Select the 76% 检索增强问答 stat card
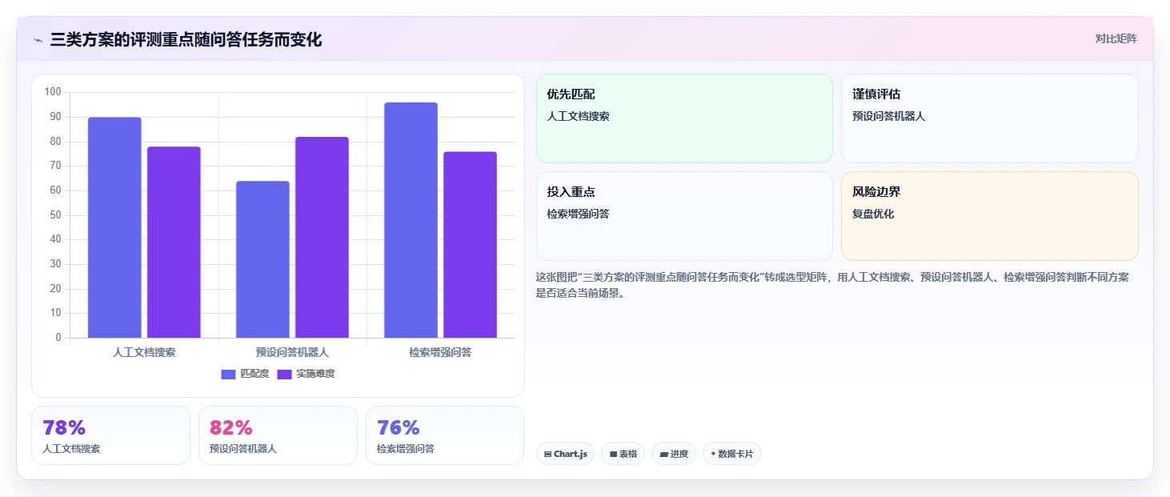This screenshot has height=497, width=1170. click(x=445, y=435)
